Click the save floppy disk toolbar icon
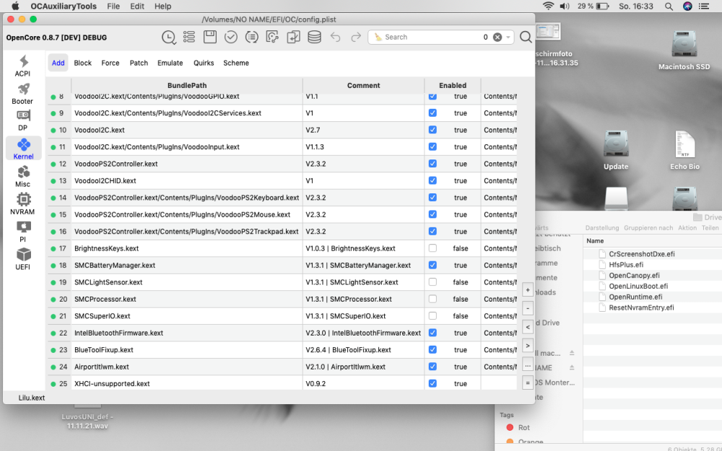 210,38
